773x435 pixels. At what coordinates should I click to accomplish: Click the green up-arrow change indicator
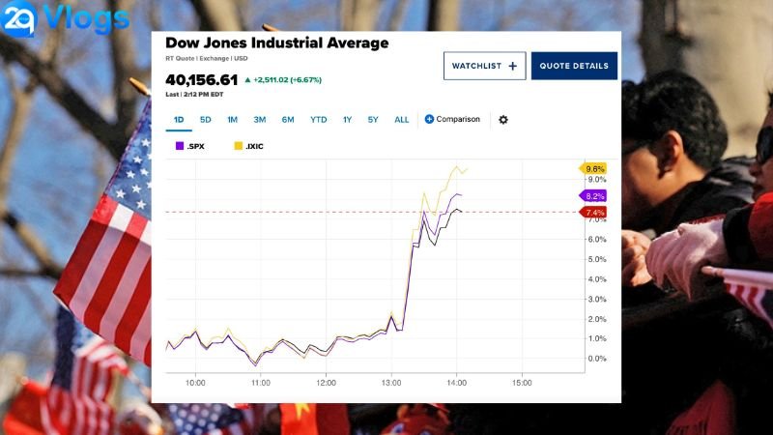pyautogui.click(x=247, y=80)
